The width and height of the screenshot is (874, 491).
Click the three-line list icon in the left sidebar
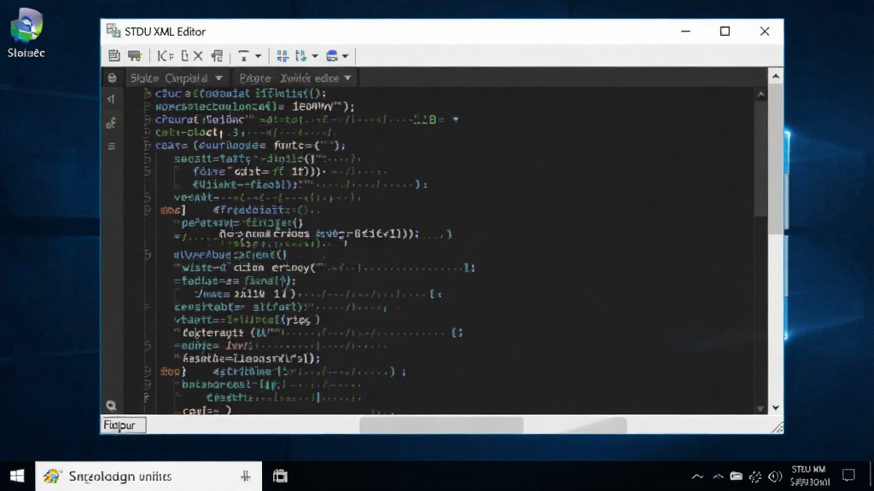pyautogui.click(x=112, y=146)
